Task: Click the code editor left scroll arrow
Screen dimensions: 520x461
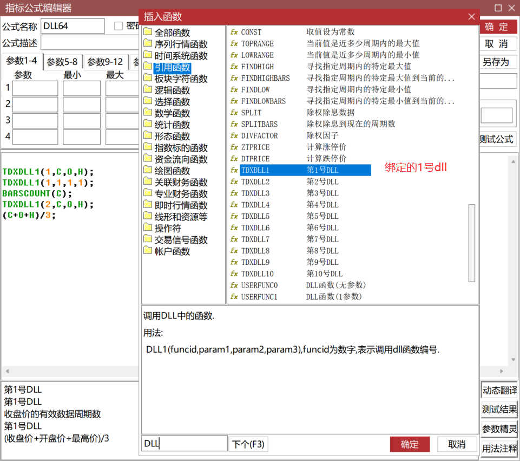Action: coord(7,371)
